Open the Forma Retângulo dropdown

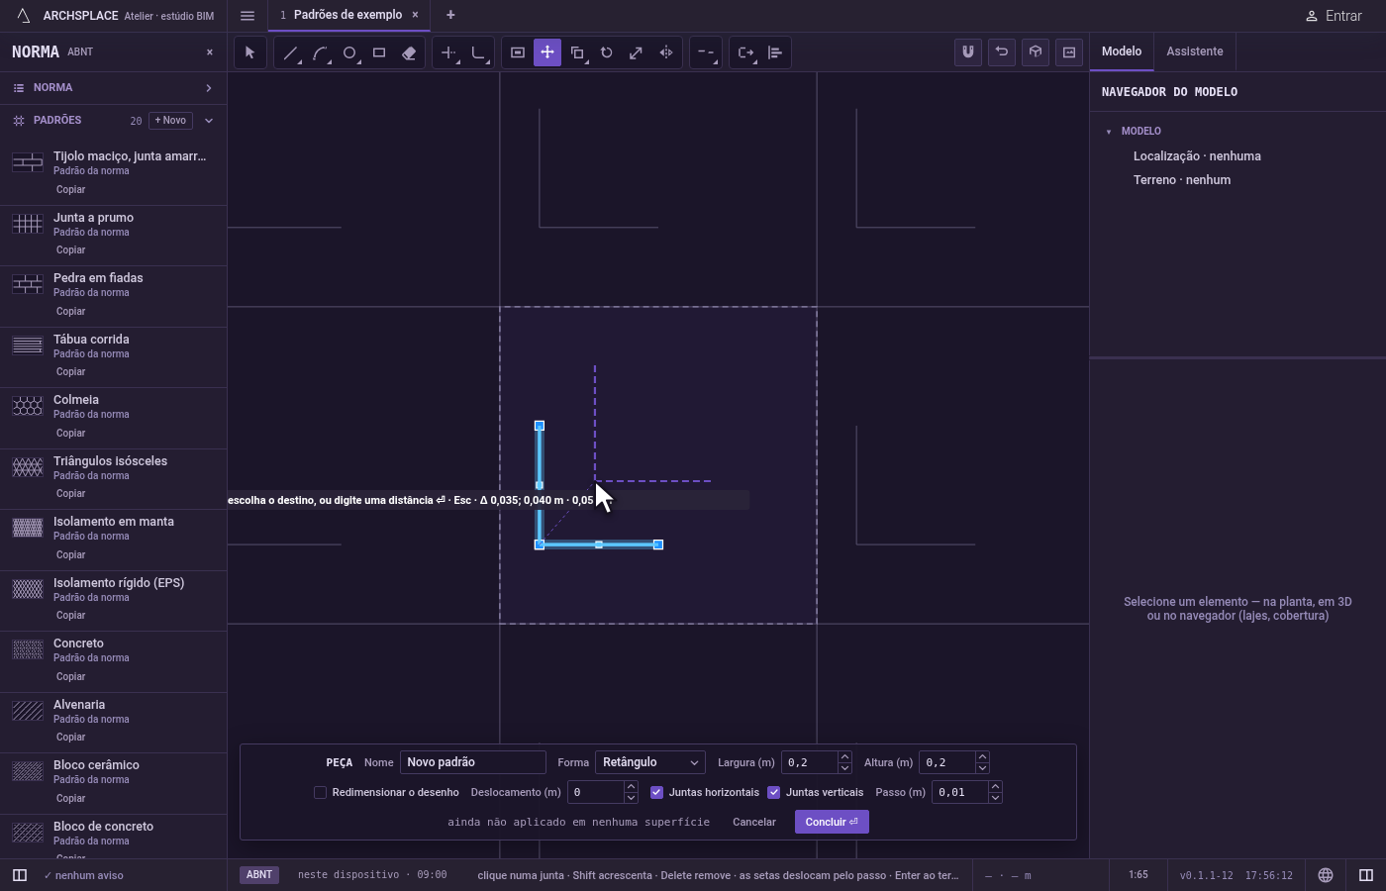click(650, 762)
